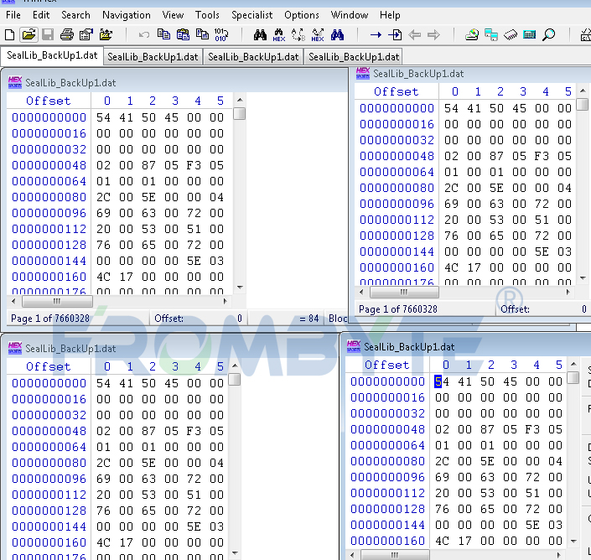The height and width of the screenshot is (560, 591).
Task: Click the Go To Sector page-arrow icon
Action: tap(395, 35)
